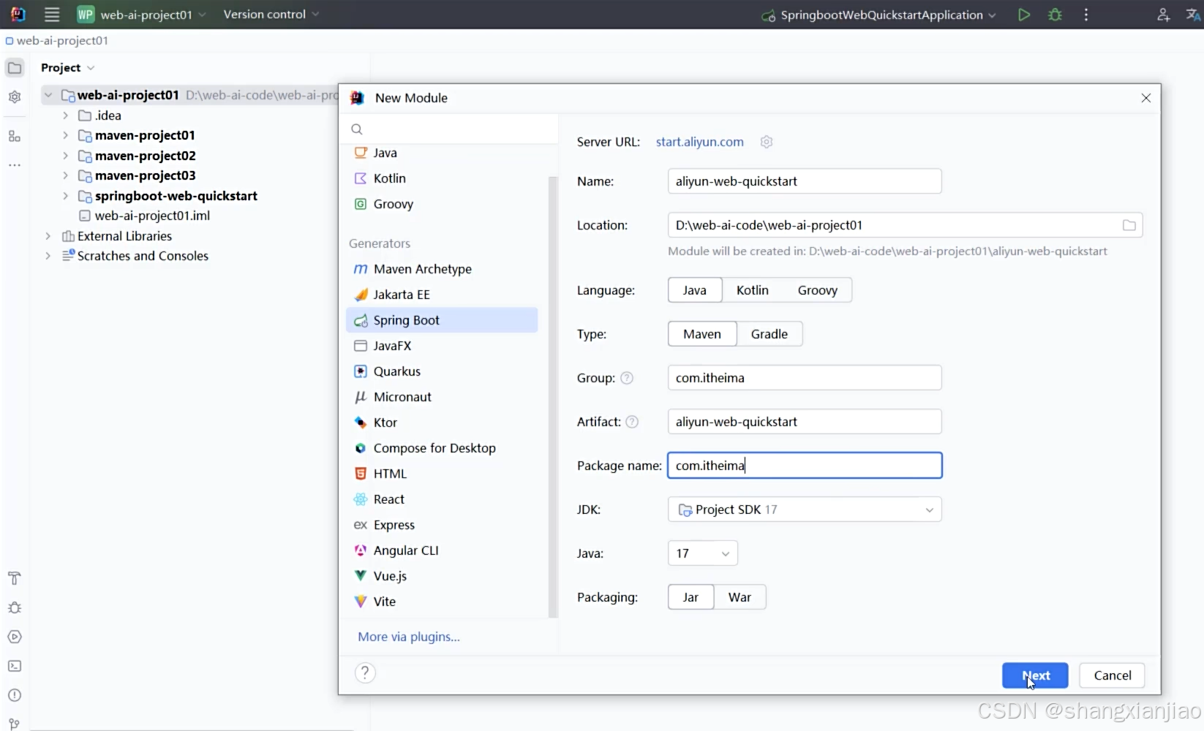Image resolution: width=1204 pixels, height=731 pixels.
Task: Open the web-ai-project01 project dropdown
Action: [143, 15]
